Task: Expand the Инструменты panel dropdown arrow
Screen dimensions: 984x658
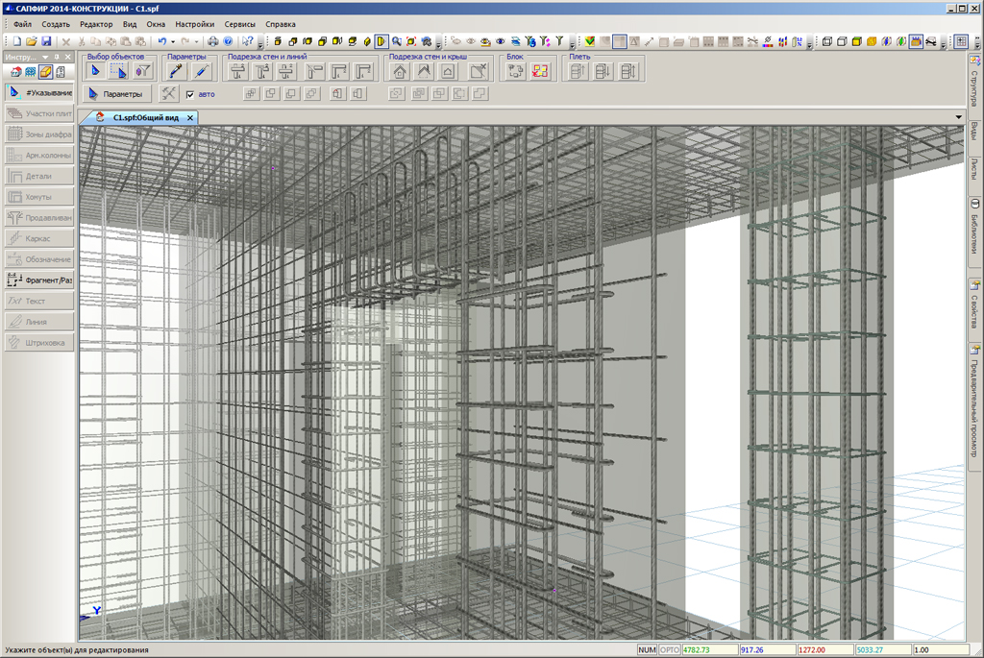Action: click(x=44, y=58)
